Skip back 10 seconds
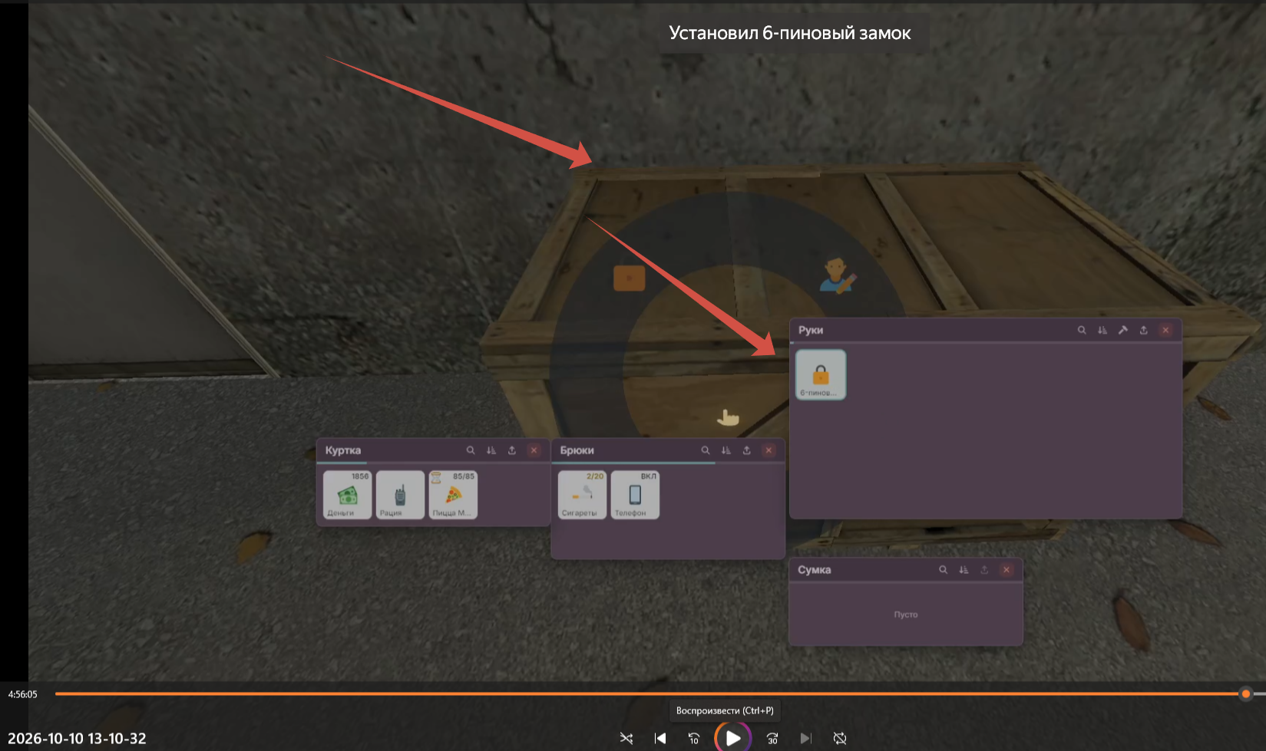The image size is (1266, 751). click(694, 738)
